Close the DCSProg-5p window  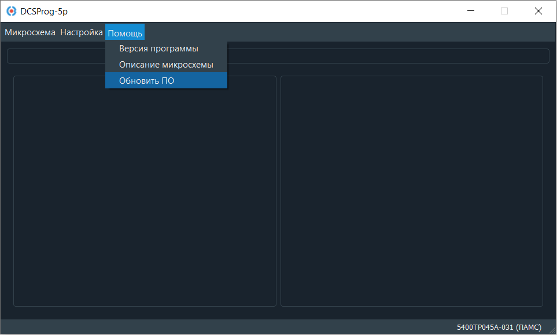point(538,11)
